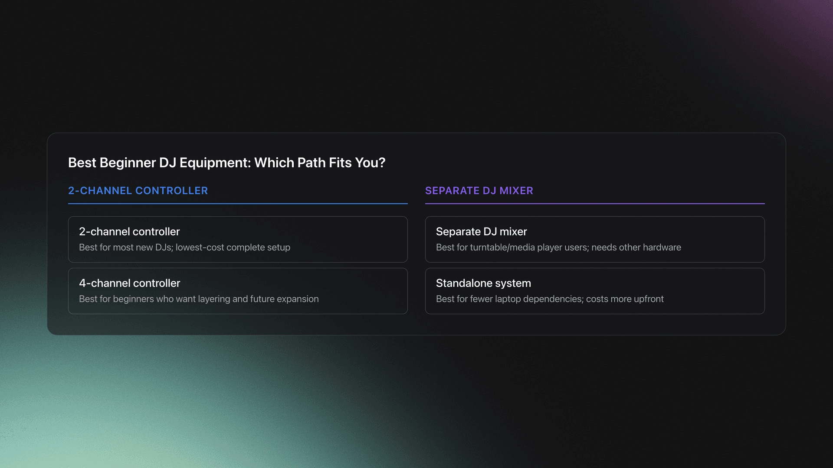The height and width of the screenshot is (468, 833).
Task: Click the blue underline beneath 2-CHANNEL CONTROLLER
Action: (x=238, y=203)
